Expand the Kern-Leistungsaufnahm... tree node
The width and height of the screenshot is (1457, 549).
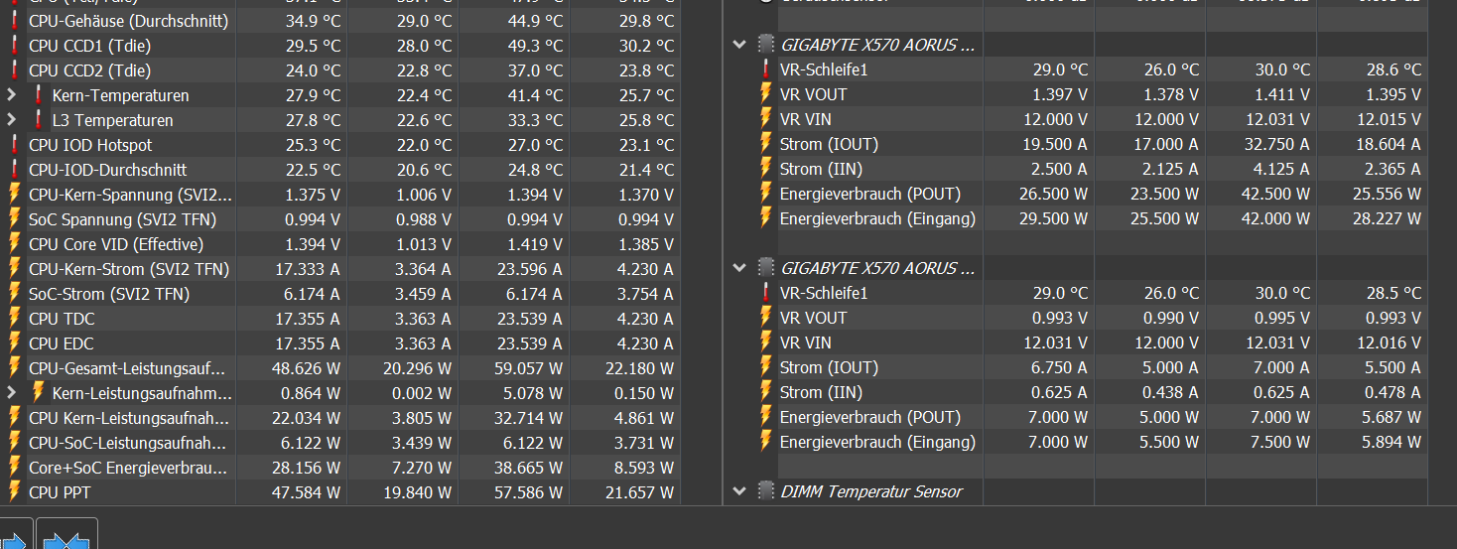11,393
